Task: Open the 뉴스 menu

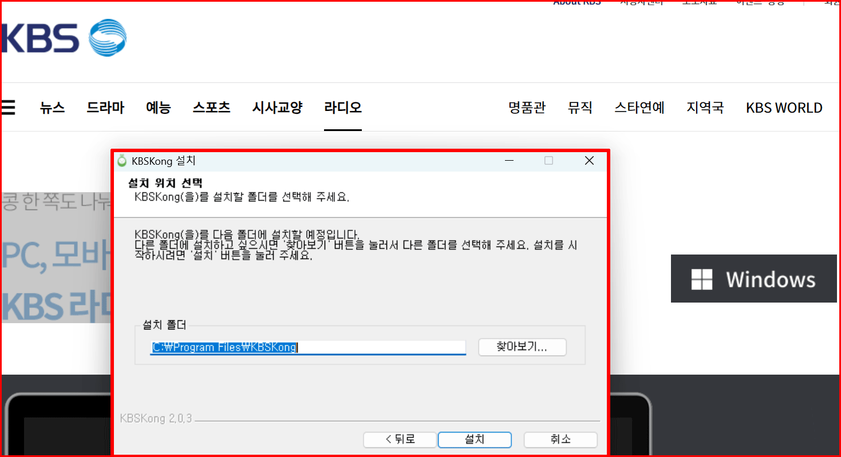Action: point(53,108)
